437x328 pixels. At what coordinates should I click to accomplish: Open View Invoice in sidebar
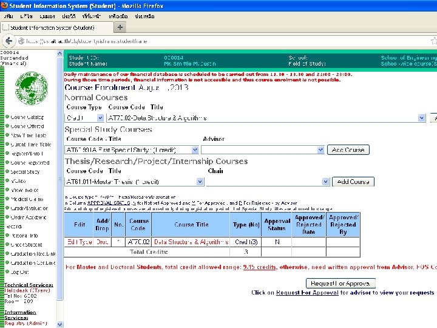click(x=24, y=190)
